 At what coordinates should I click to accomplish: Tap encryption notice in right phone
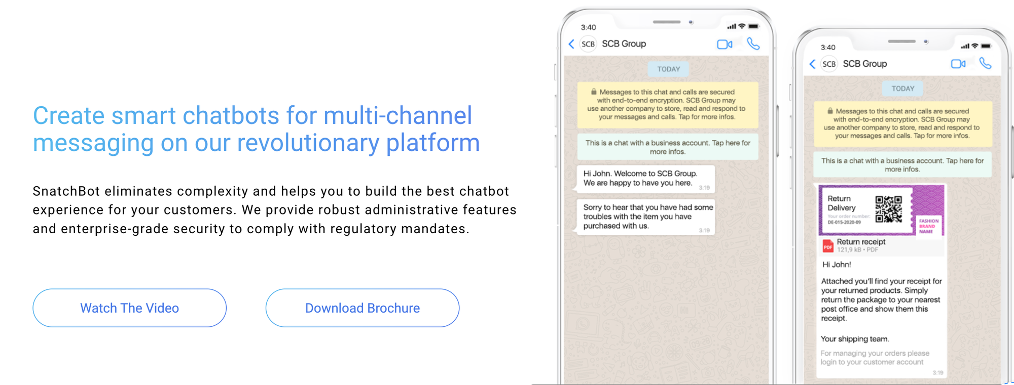tap(902, 124)
